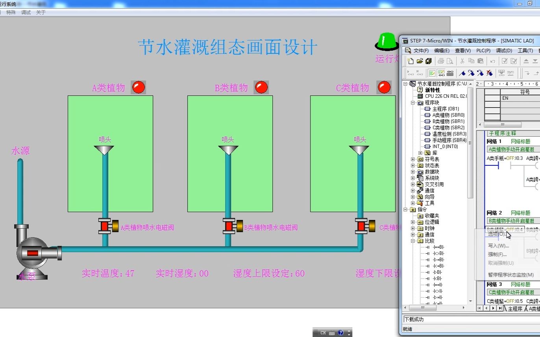Click the Clear all bookmarks icon
The width and height of the screenshot is (540, 337).
pos(490,73)
